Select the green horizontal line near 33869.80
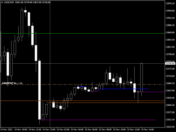This screenshot has height=132, width=176. click(x=83, y=33)
